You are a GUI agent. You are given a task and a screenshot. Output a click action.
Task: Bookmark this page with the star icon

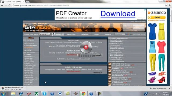tap(166, 5)
